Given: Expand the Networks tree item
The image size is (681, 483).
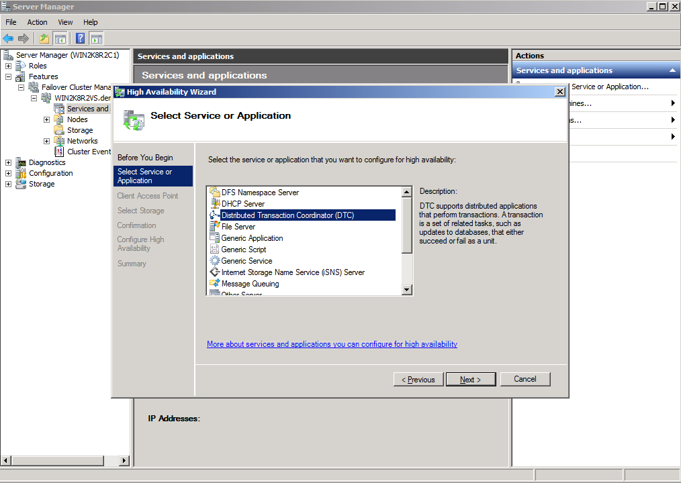Looking at the screenshot, I should (46, 141).
